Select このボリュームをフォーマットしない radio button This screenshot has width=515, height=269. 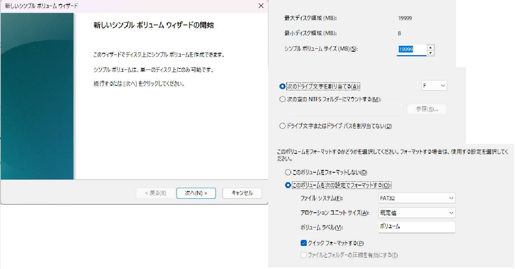288,172
